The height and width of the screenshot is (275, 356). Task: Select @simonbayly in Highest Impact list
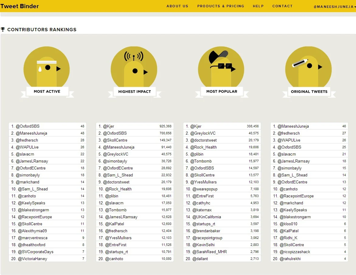[x=115, y=161]
